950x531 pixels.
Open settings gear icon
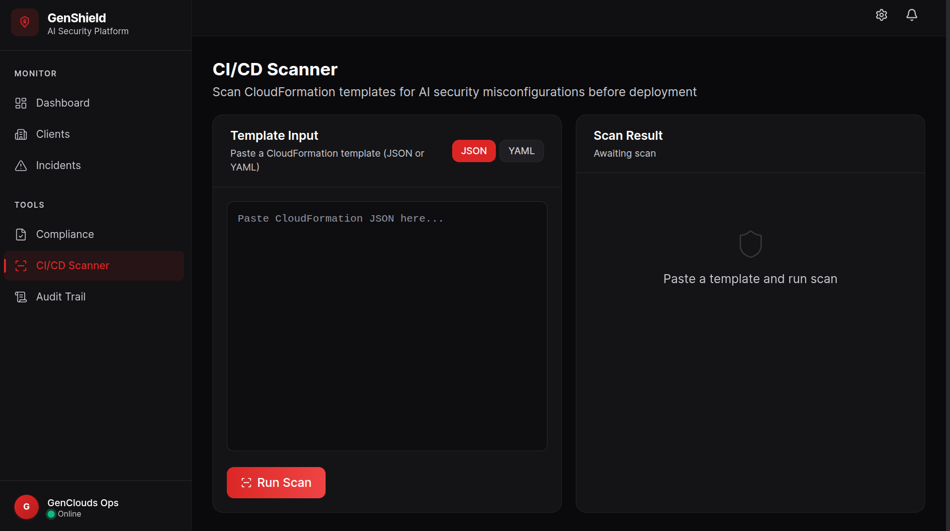(882, 15)
